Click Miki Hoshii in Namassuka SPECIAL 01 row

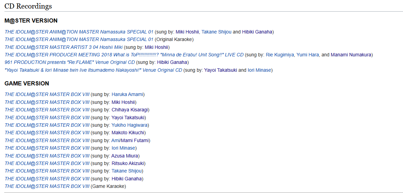(x=187, y=32)
